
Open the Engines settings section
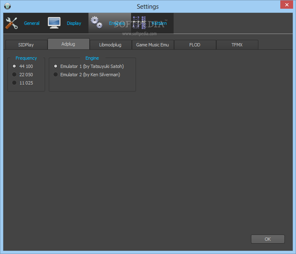pyautogui.click(x=110, y=23)
